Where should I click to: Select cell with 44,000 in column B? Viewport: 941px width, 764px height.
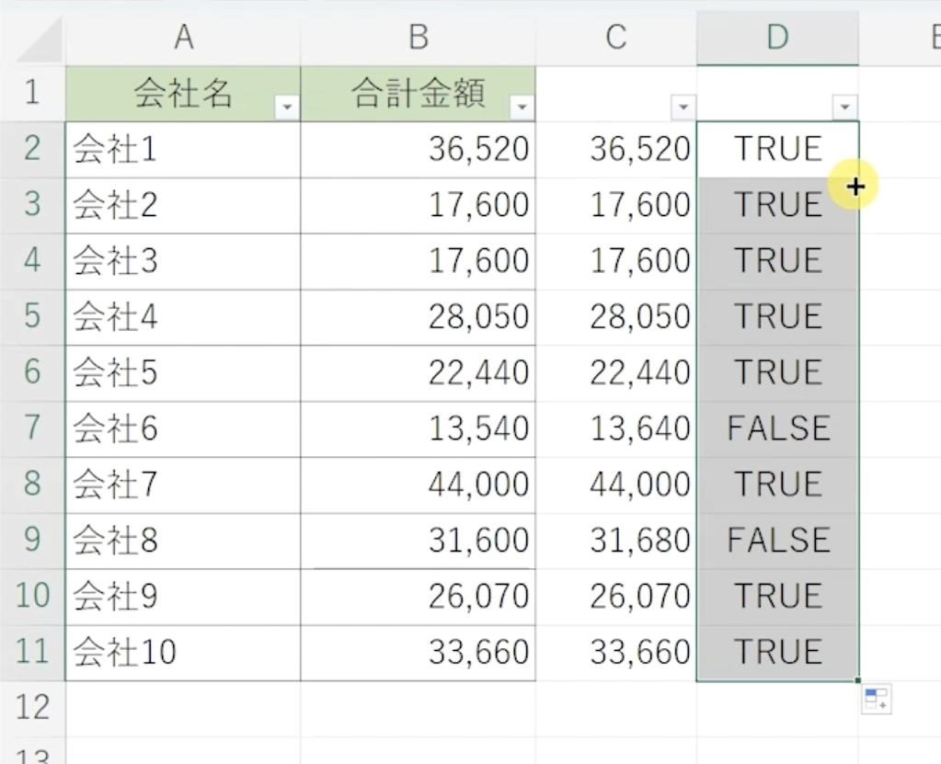[418, 485]
